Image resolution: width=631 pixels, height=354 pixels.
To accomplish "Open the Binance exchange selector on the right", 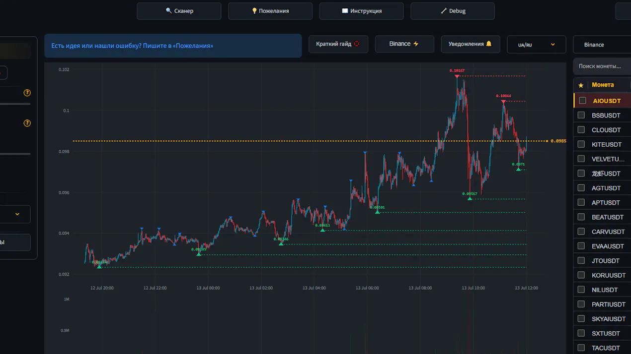I will (x=602, y=45).
